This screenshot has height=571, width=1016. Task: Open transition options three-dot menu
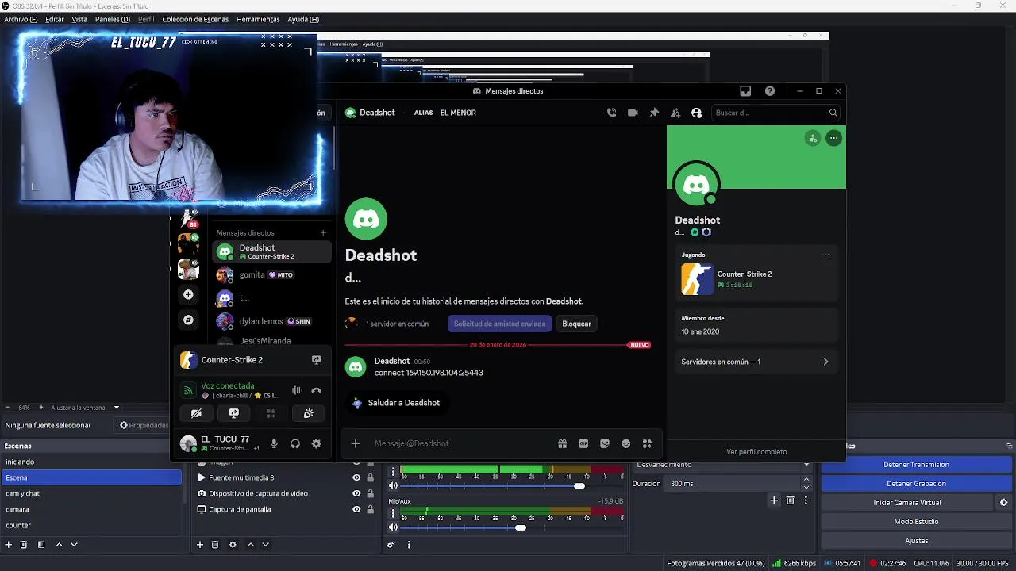point(806,500)
